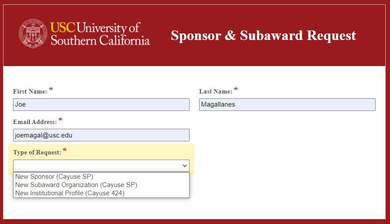Viewport: 390px width, 224px height.
Task: Click the Type of Request label
Action: click(x=37, y=152)
